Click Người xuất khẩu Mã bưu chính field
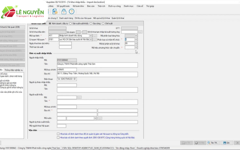This screenshot has width=240, height=150. (x=67, y=107)
